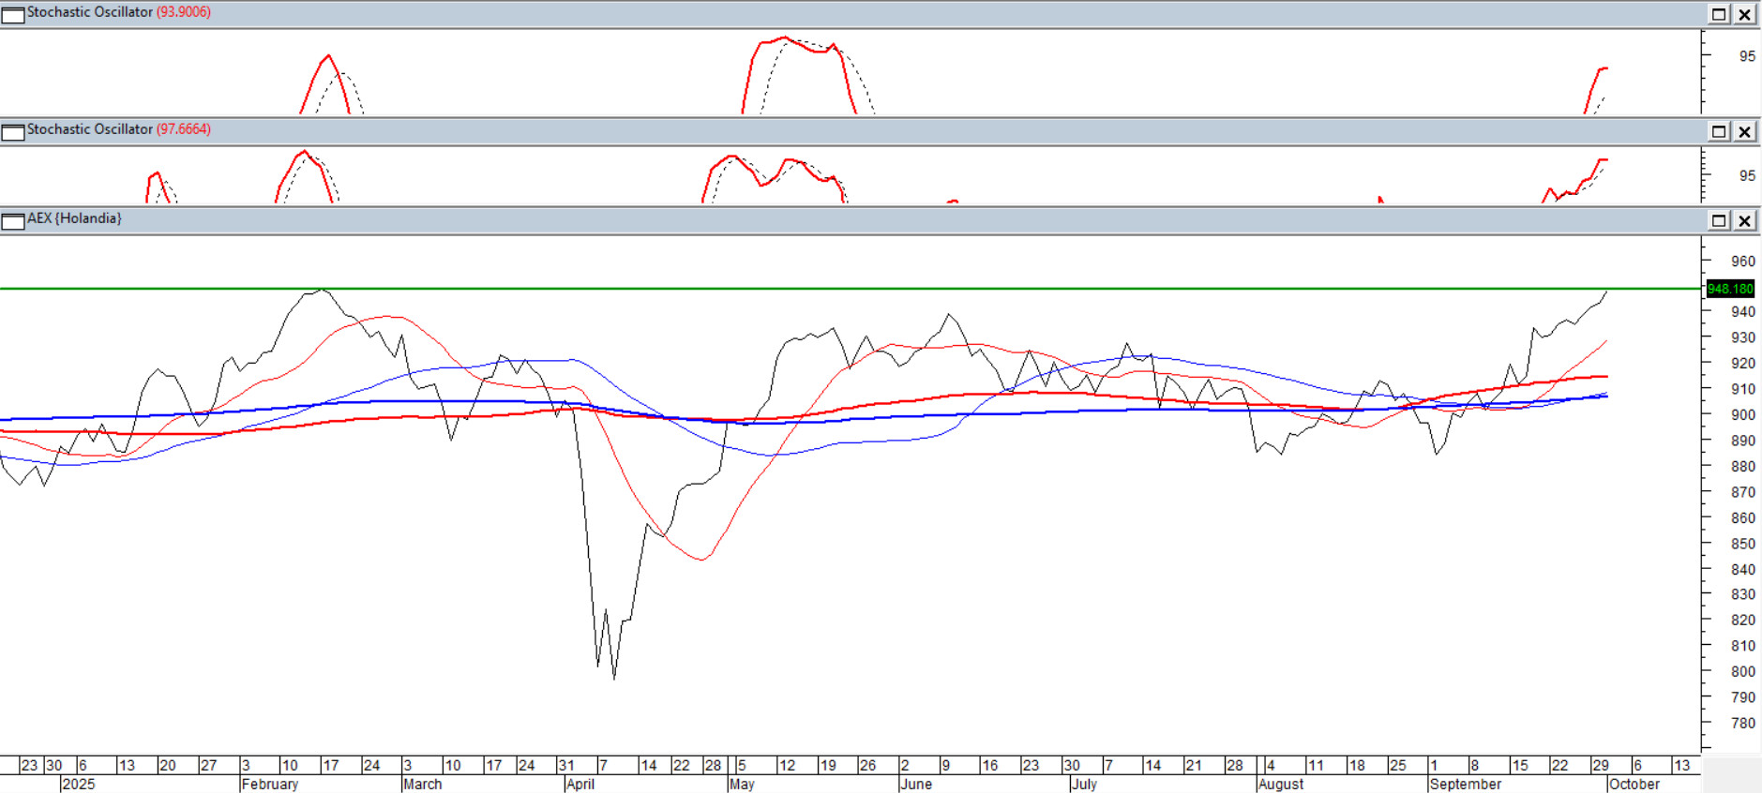Maximize the Stochastic Oscillator (93.9006) panel
Screen dimensions: 1762x793
pos(1719,14)
